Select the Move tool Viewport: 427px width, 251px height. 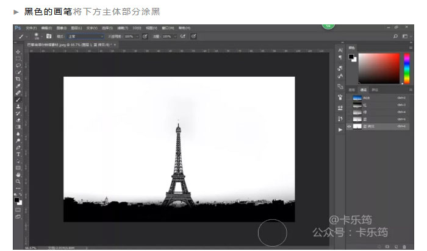coord(18,52)
